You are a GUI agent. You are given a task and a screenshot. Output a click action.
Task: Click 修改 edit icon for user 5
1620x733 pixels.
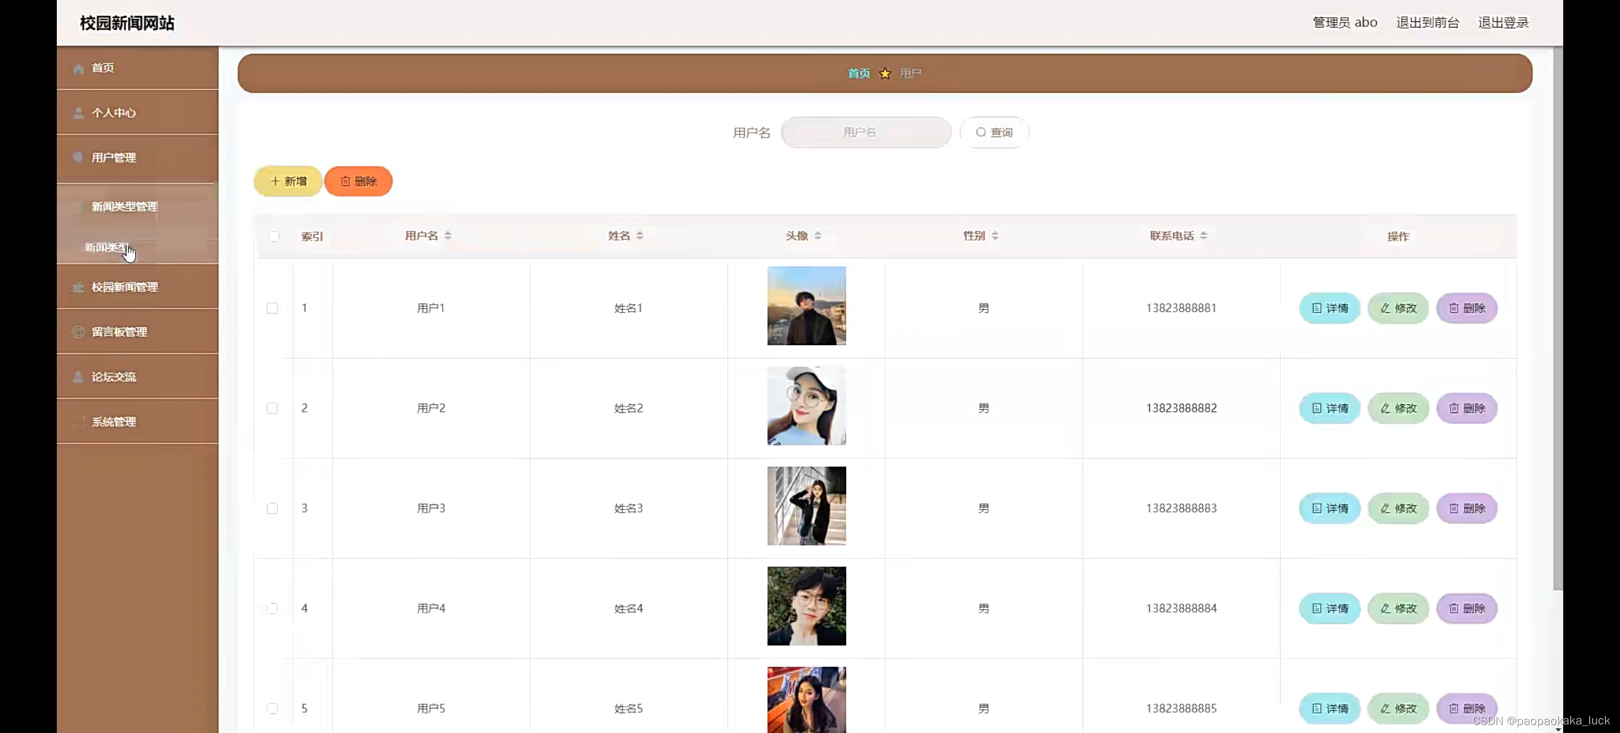[x=1398, y=707]
